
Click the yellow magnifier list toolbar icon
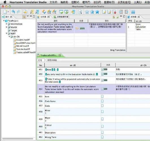32,12
